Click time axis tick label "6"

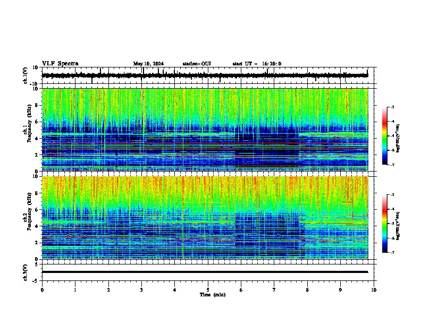click(x=241, y=290)
